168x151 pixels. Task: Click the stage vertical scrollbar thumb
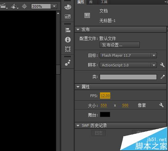pos(58,69)
